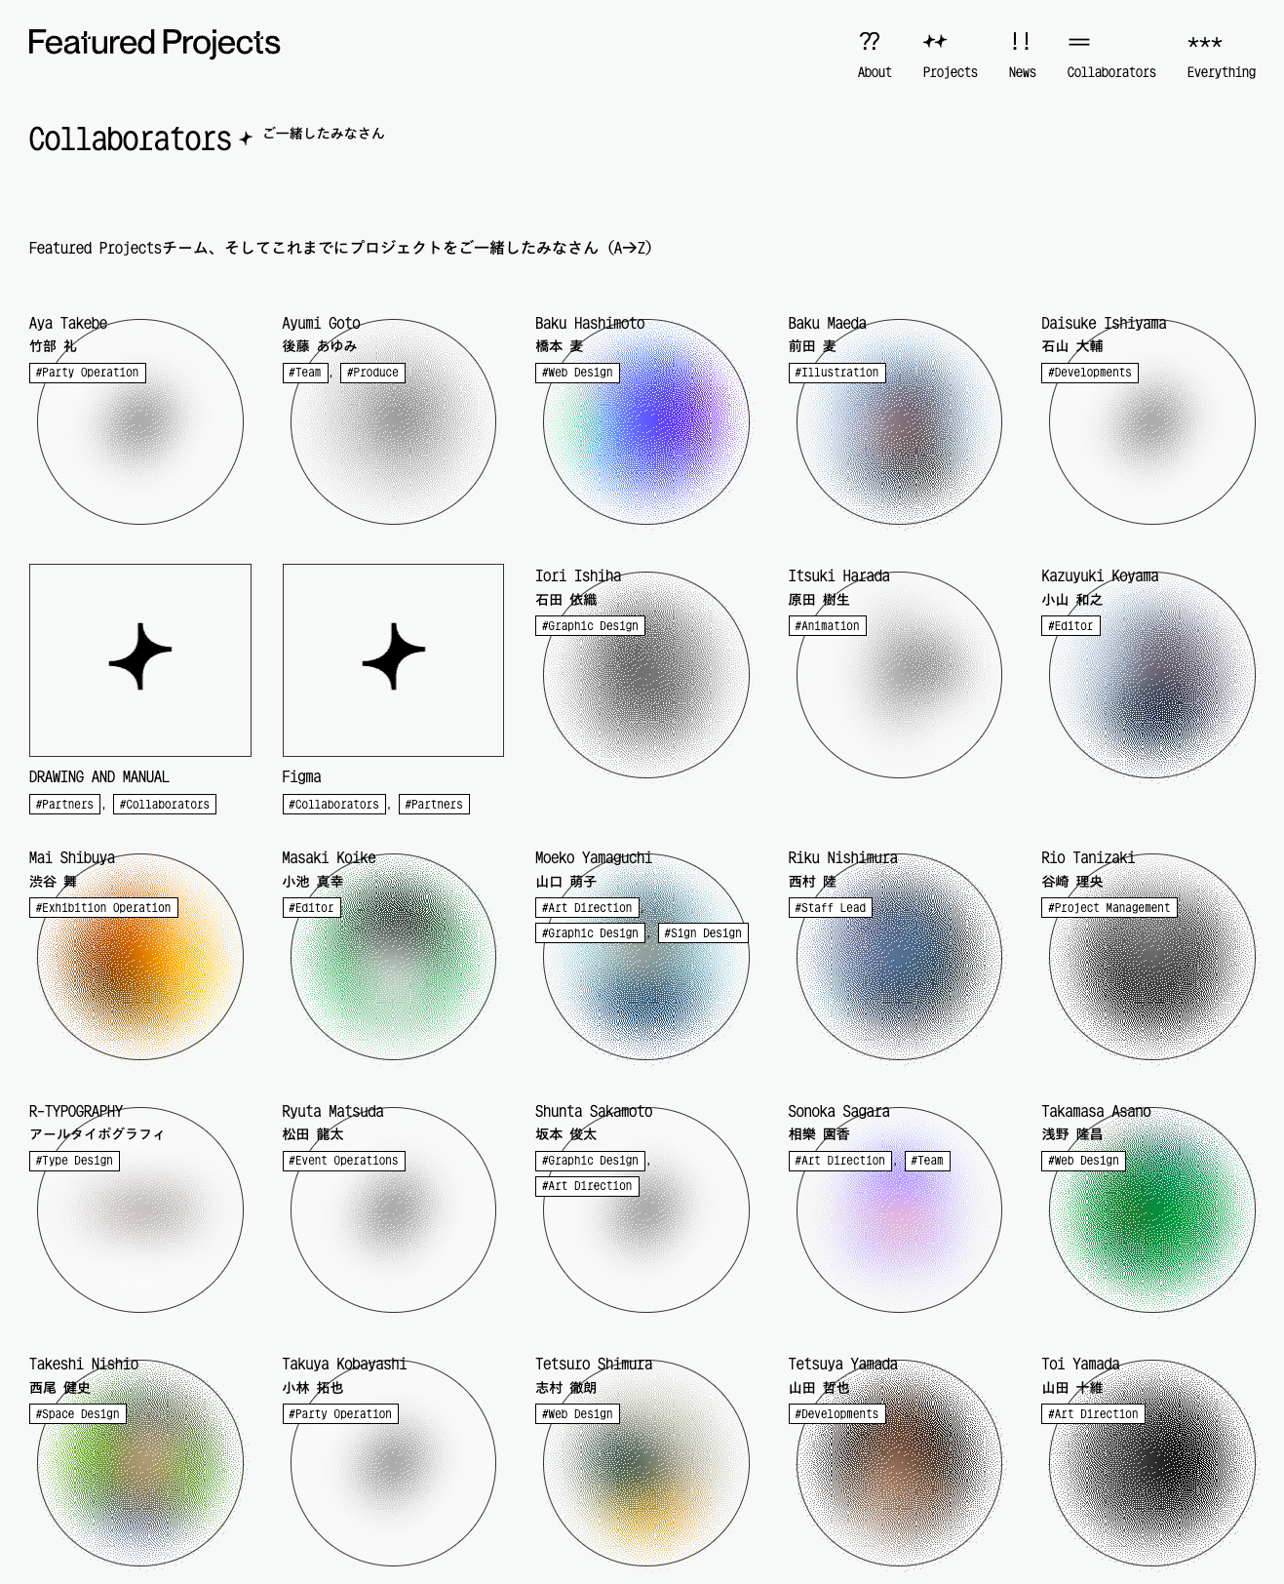1284x1584 pixels.
Task: Click the Mai Shibuya name link
Action: 72,857
